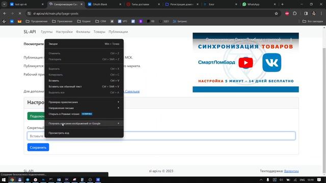Open Кодинг bookmarks folder
This screenshot has width=326, height=183.
coord(84,21)
